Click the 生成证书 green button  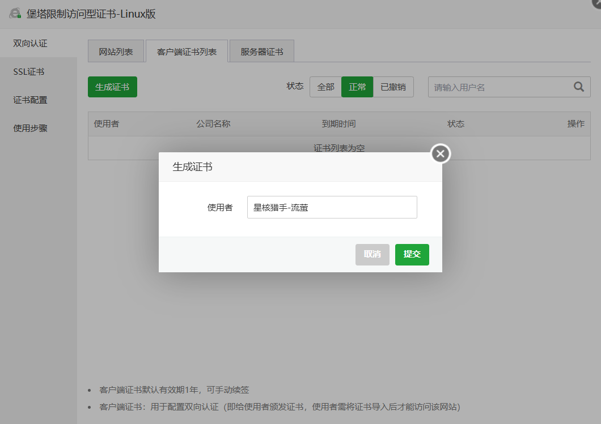point(112,87)
